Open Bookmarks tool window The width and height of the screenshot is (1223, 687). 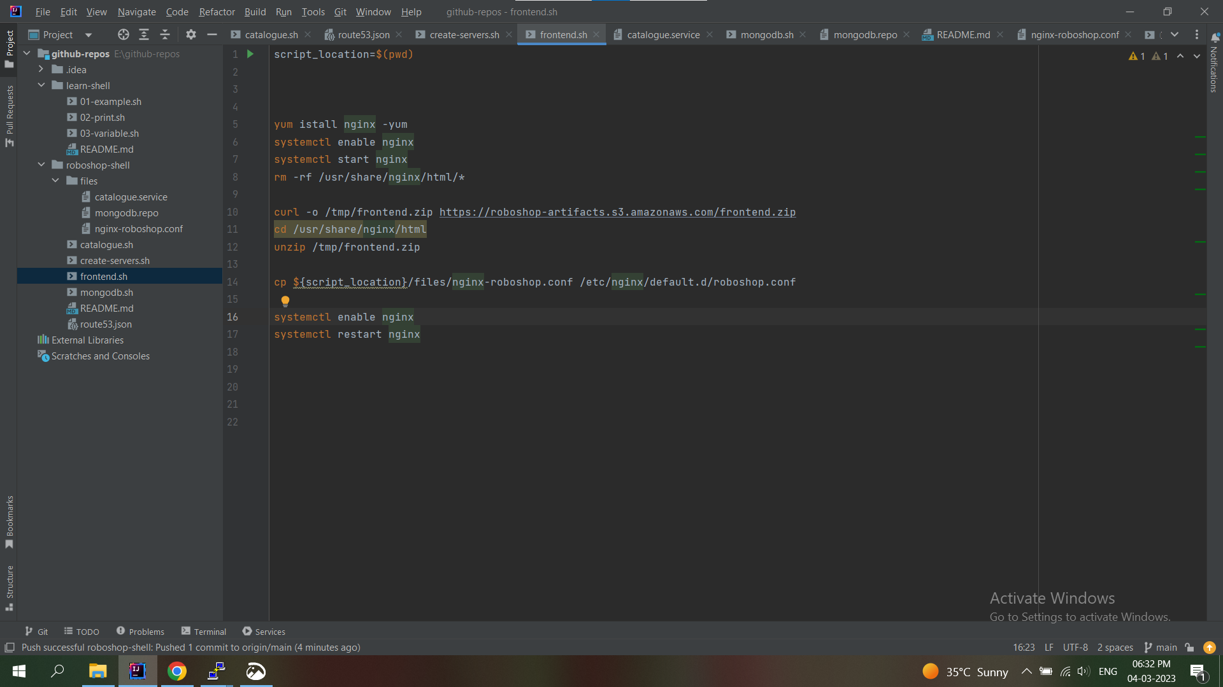pyautogui.click(x=10, y=522)
